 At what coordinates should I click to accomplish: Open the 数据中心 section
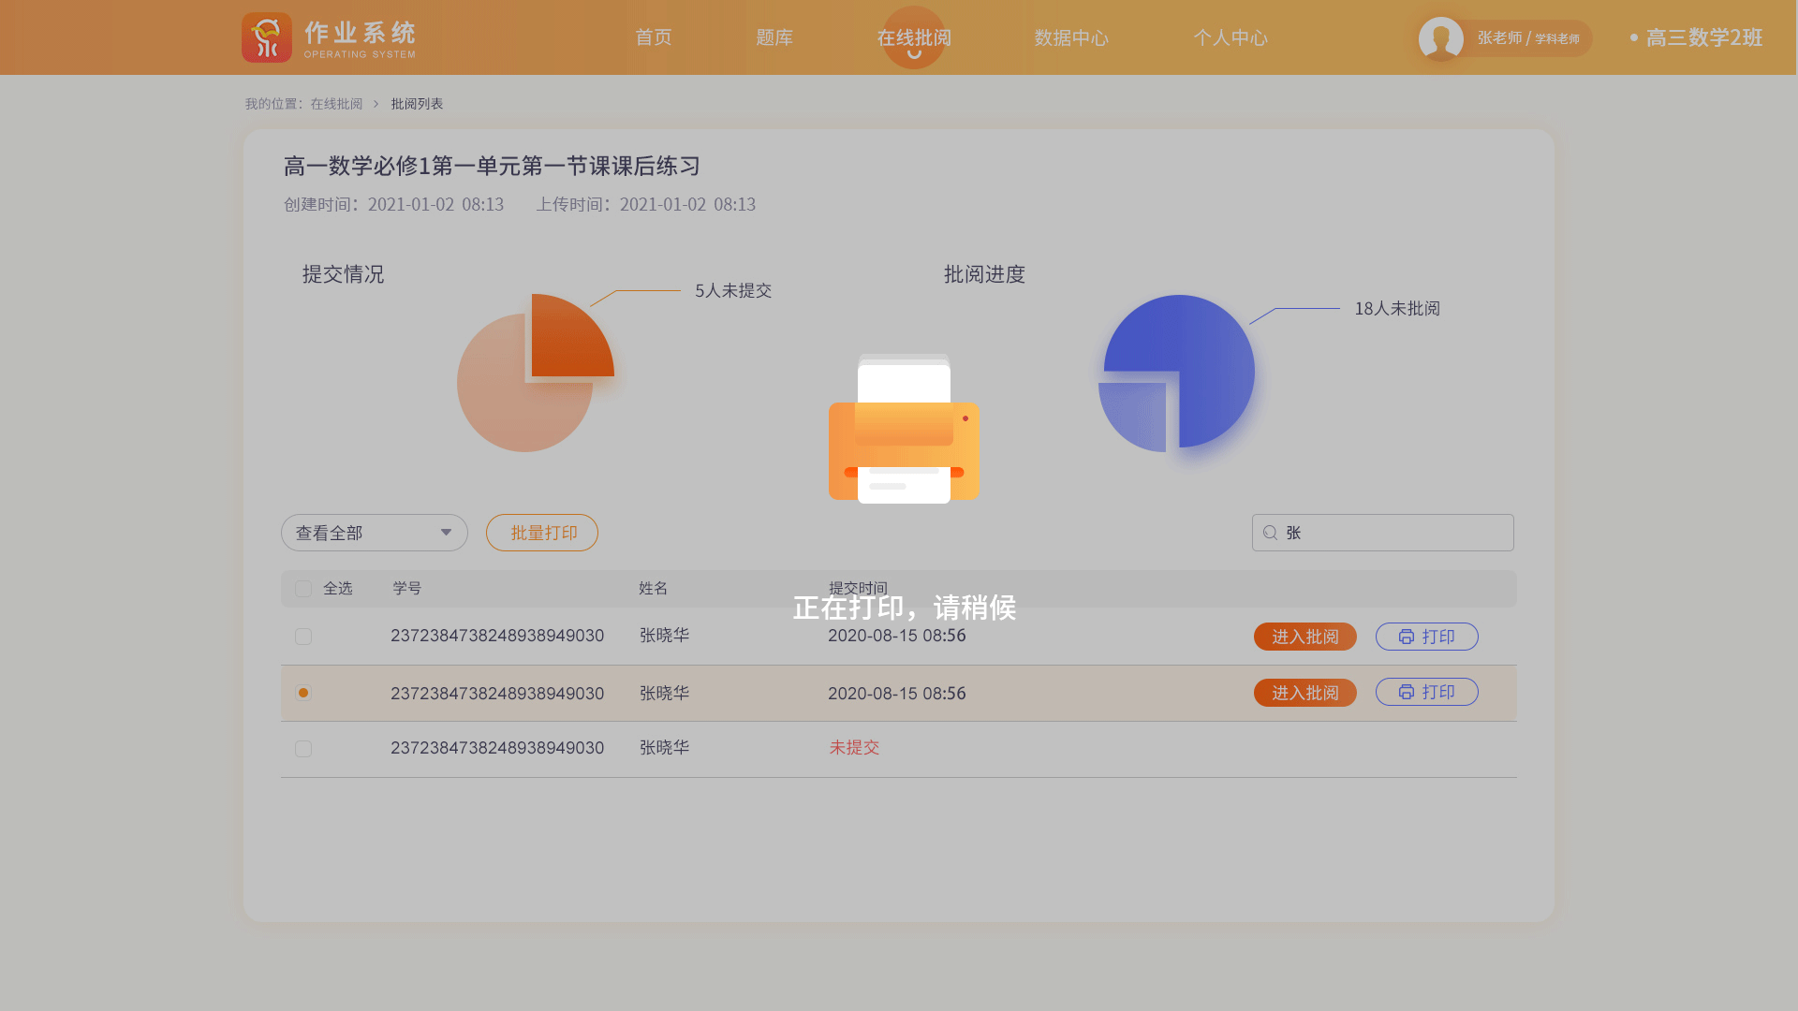click(1070, 37)
